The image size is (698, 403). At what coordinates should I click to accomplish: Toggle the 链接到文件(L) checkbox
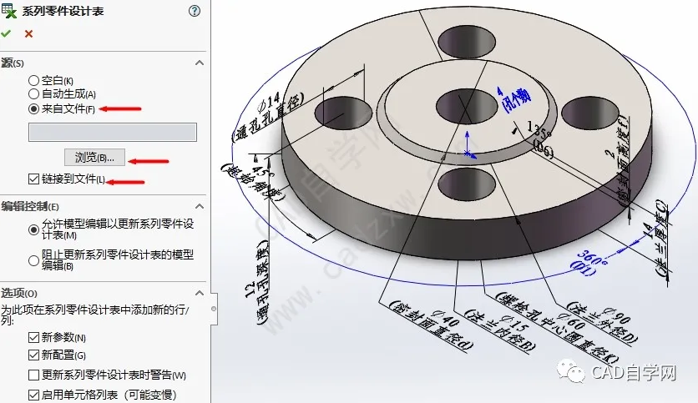[x=34, y=179]
